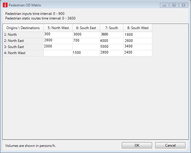Click the North to South cell showing 3600
The width and height of the screenshot is (191, 153).
click(112, 34)
